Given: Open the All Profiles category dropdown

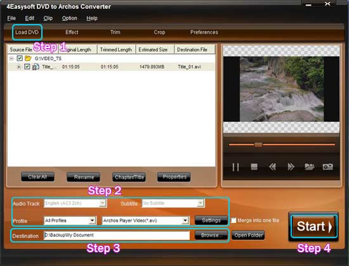Looking at the screenshot, I should click(x=92, y=220).
